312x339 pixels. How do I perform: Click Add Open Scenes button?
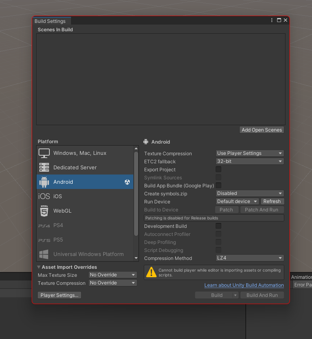pyautogui.click(x=262, y=130)
